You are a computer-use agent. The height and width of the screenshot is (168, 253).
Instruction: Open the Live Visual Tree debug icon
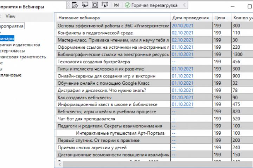coord(75,5)
